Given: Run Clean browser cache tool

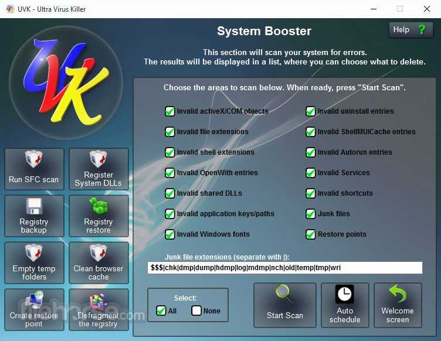Looking at the screenshot, I should [x=99, y=262].
